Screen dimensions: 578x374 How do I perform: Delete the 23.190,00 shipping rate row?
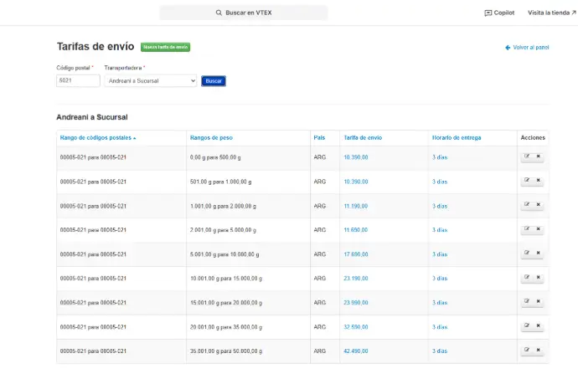click(538, 278)
